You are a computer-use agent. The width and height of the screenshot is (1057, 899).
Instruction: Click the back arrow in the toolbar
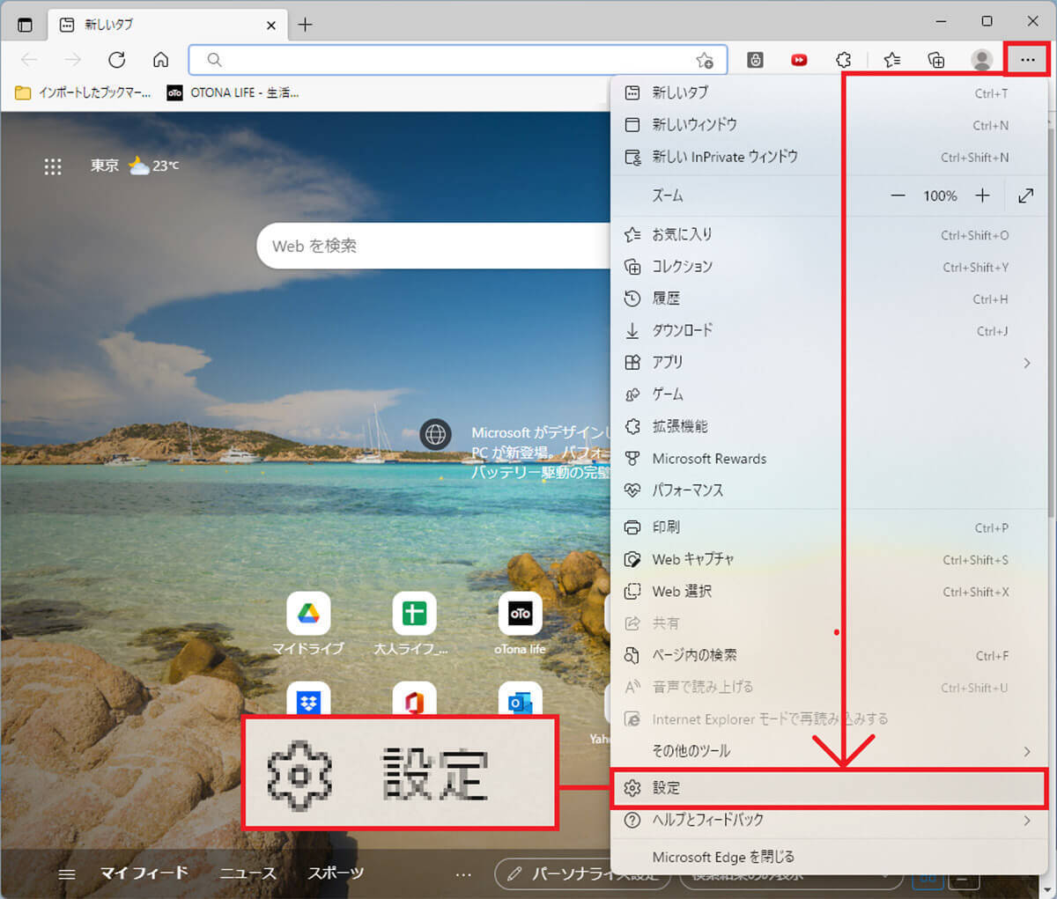tap(29, 60)
